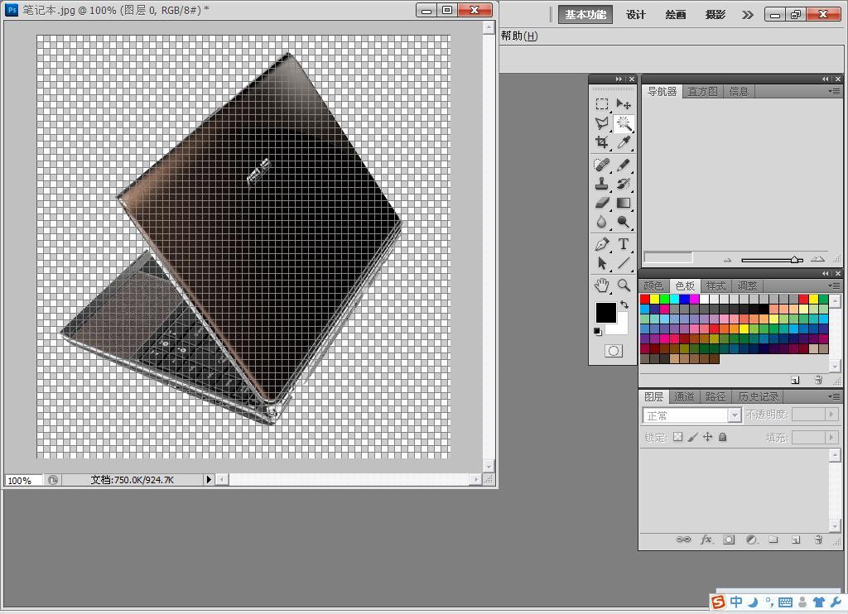Select the Blur (water drop) tool
The width and height of the screenshot is (848, 614).
coord(602,222)
